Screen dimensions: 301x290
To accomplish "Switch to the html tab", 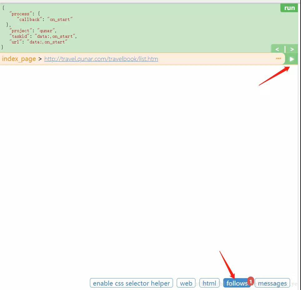I will click(210, 283).
